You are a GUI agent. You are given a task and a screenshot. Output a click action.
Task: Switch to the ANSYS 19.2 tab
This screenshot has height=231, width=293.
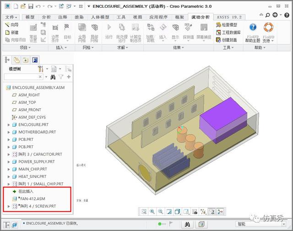pos(229,17)
